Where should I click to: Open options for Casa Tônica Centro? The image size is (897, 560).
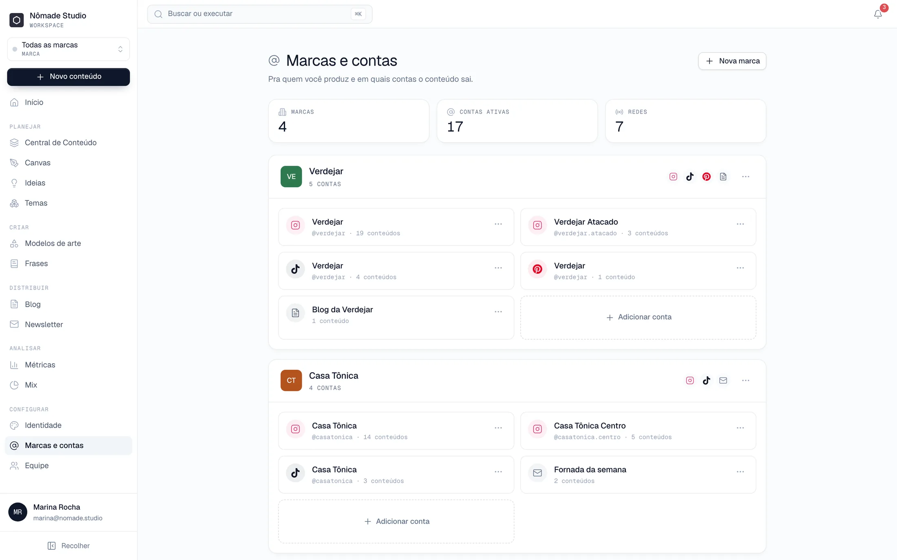(x=740, y=428)
